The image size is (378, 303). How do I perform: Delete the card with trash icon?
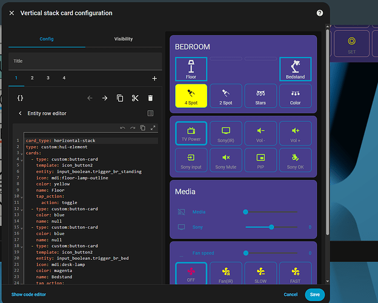[150, 98]
